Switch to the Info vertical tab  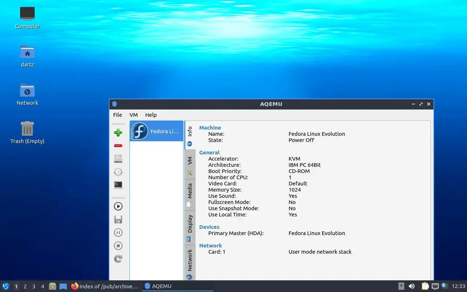coord(190,135)
